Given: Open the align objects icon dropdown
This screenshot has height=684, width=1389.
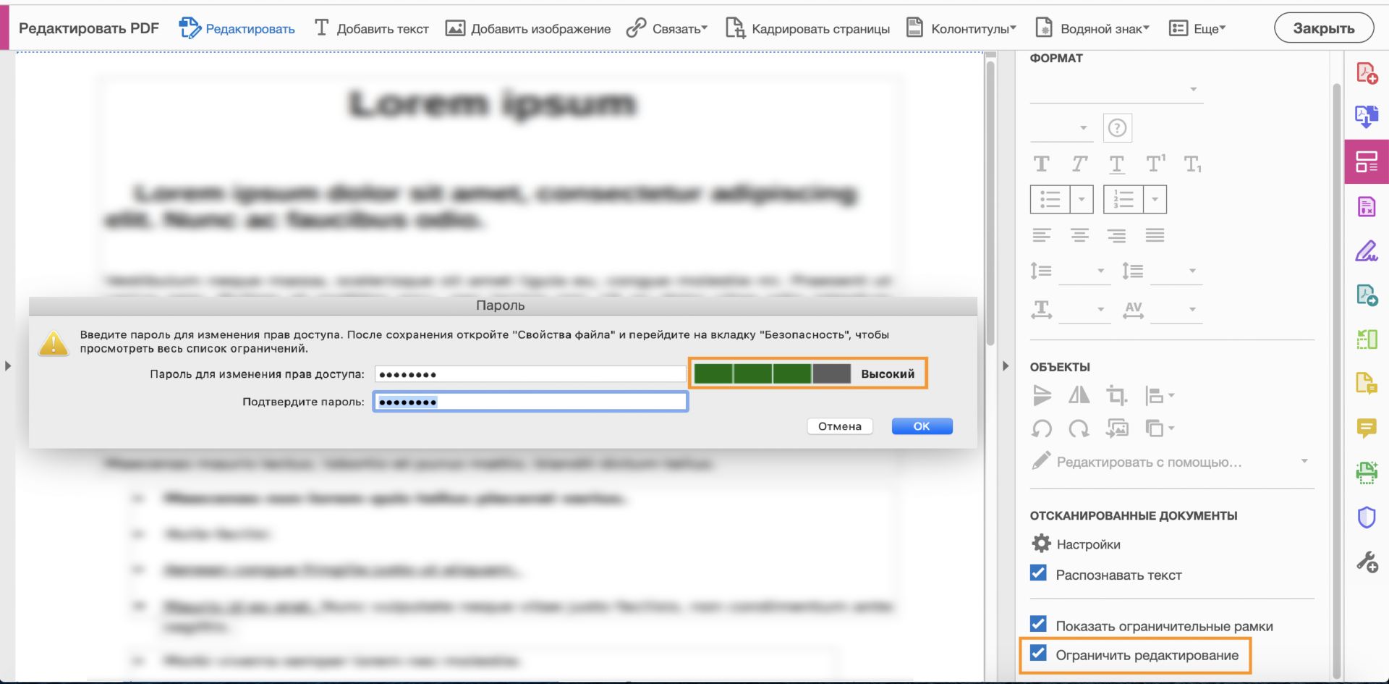Looking at the screenshot, I should [x=1159, y=395].
